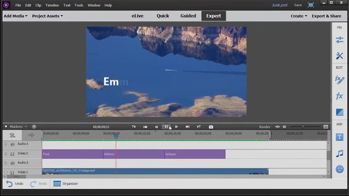The width and height of the screenshot is (349, 196).
Task: Adjust the timeline zoom slider handle
Action: [x=303, y=127]
